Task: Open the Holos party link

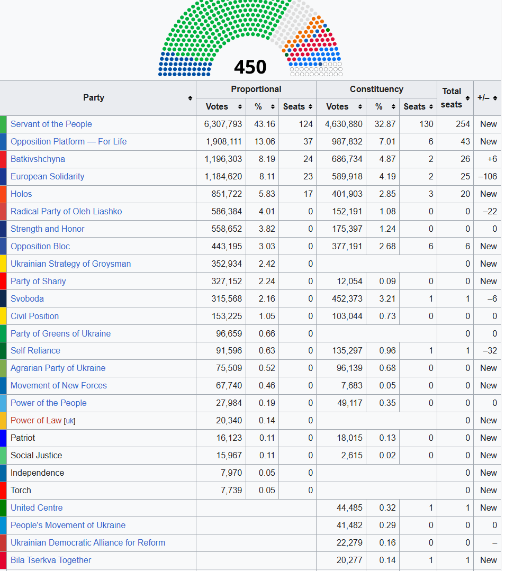Action: (21, 194)
